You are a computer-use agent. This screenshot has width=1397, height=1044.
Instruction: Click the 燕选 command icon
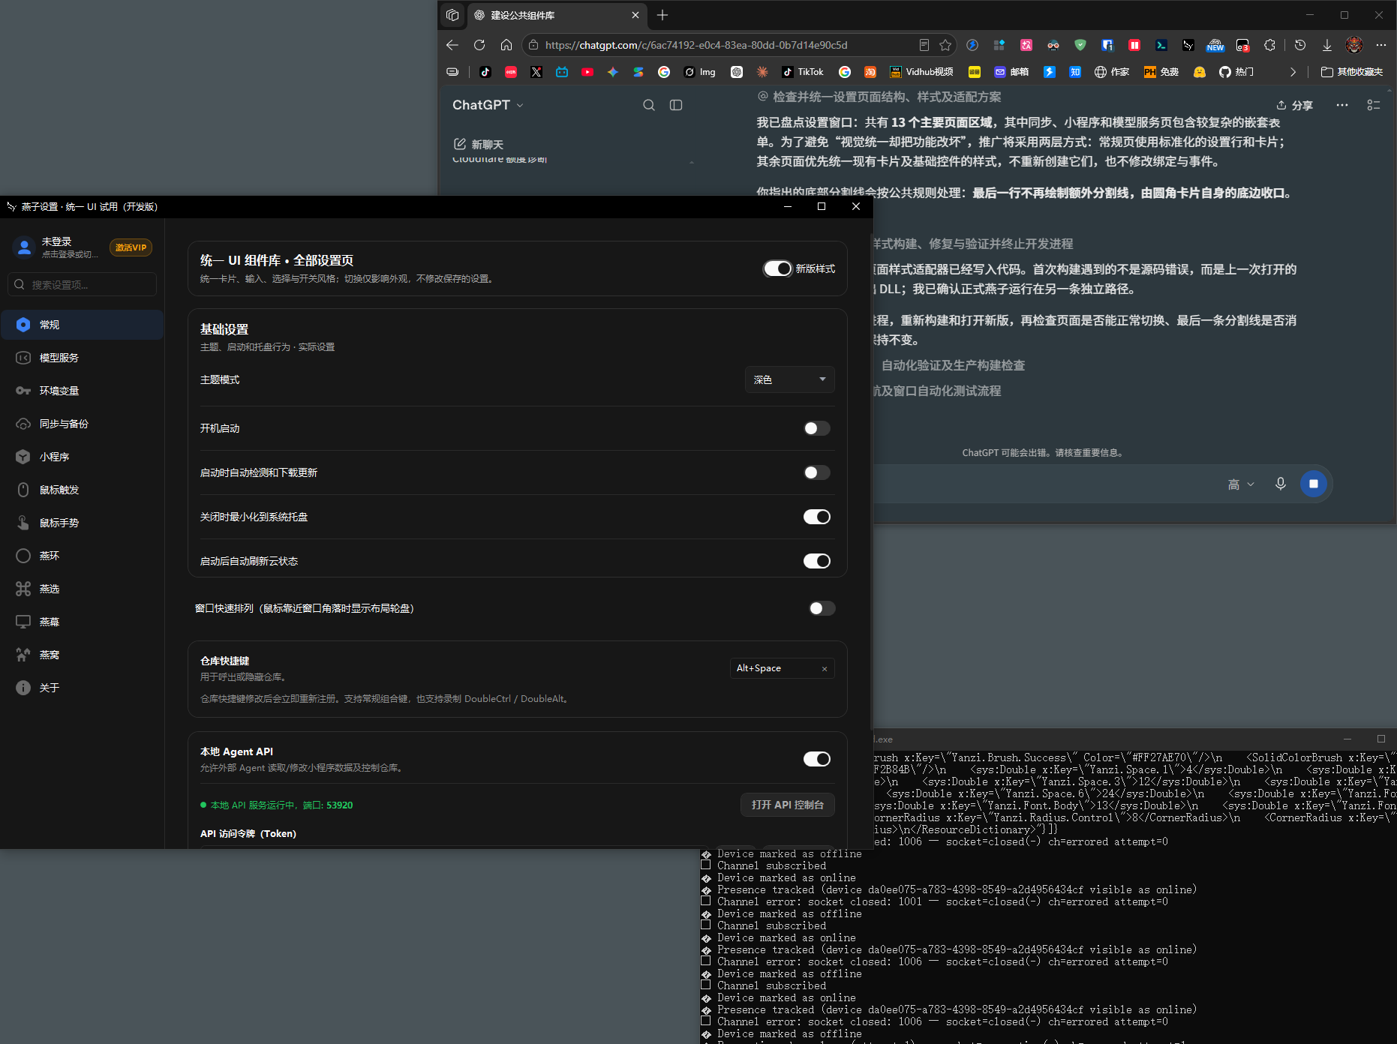23,589
